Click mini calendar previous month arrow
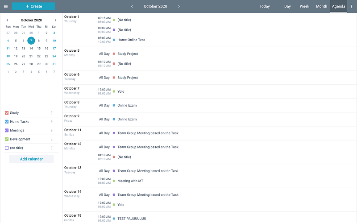This screenshot has width=357, height=223. (x=7, y=20)
